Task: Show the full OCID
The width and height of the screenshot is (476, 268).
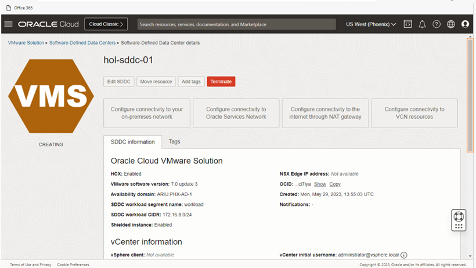Action: (x=320, y=184)
